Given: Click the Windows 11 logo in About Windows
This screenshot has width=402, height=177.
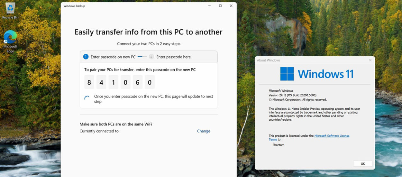Looking at the screenshot, I should [x=317, y=74].
